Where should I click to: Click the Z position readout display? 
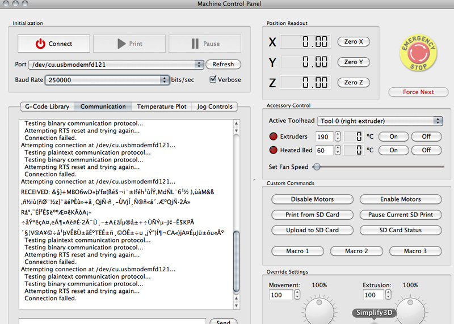pos(306,83)
